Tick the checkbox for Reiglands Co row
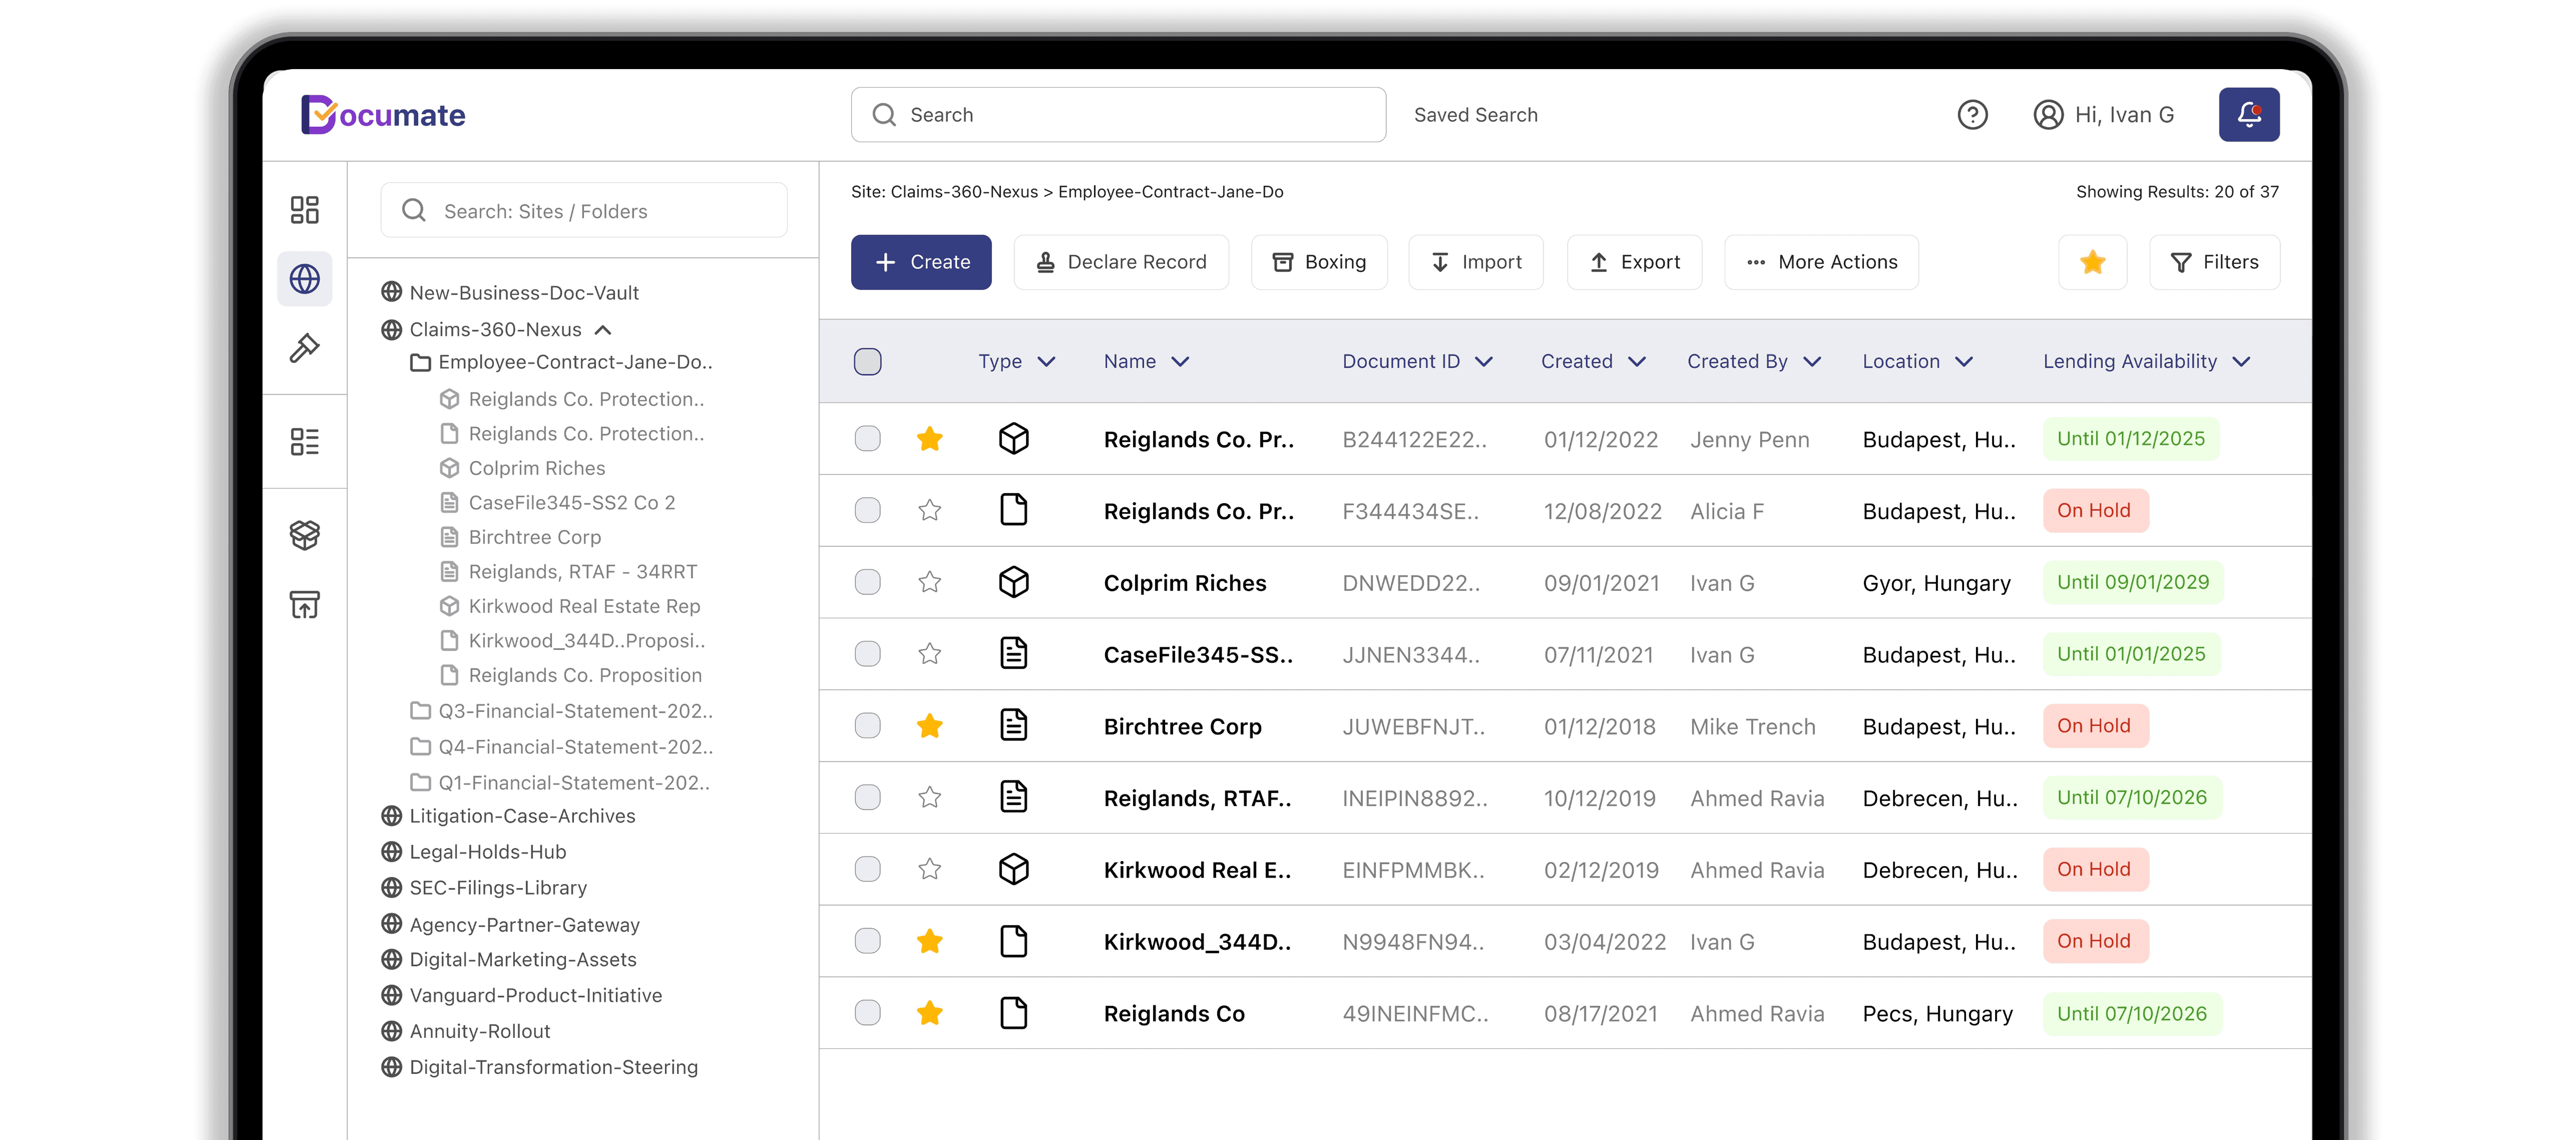This screenshot has width=2576, height=1140. point(867,1013)
